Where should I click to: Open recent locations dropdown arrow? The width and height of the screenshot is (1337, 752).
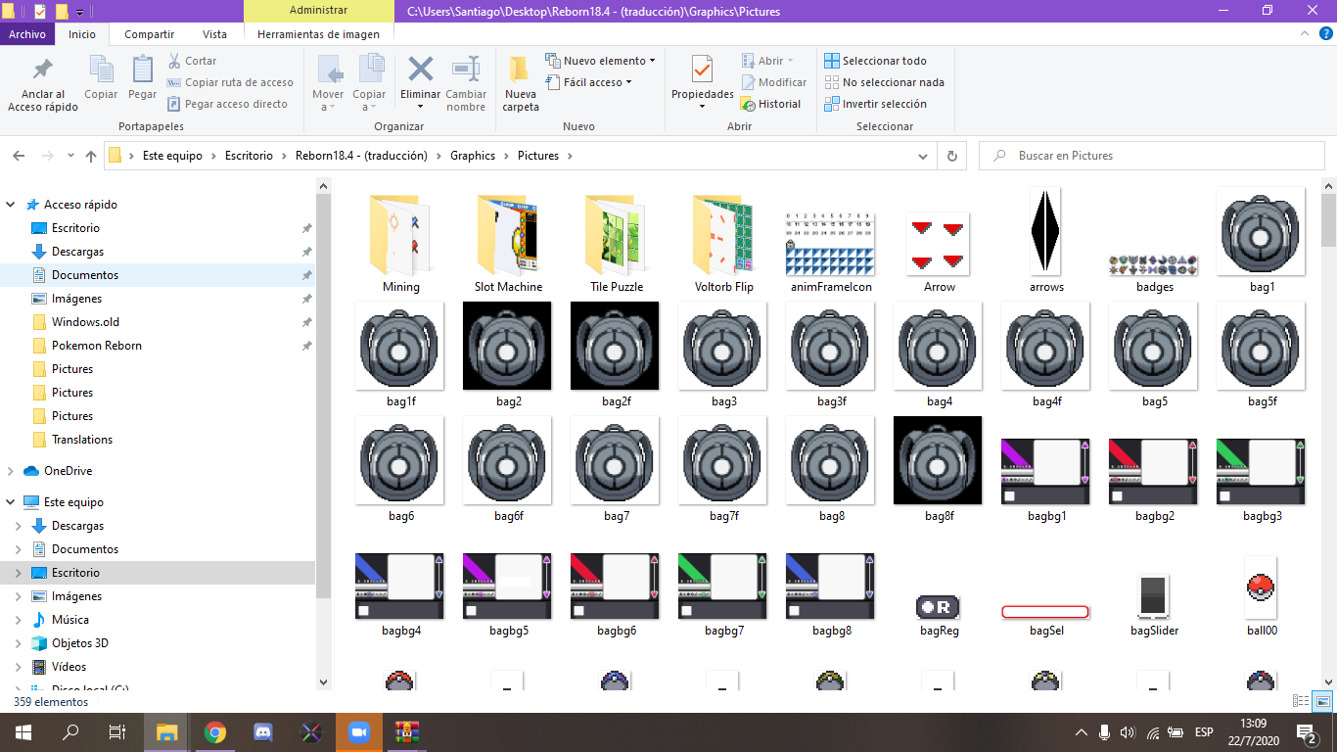70,156
